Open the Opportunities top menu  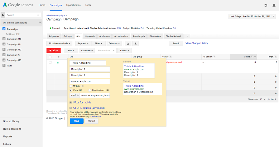click(x=73, y=5)
